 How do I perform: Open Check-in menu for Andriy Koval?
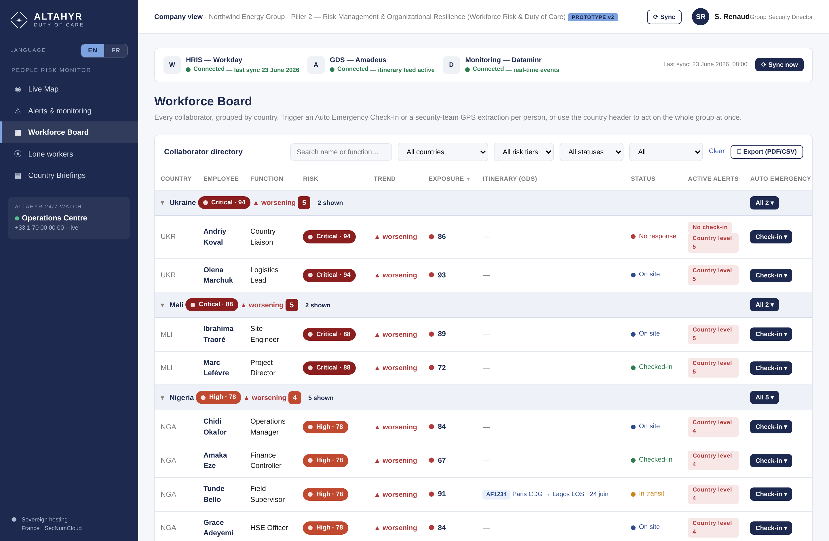pyautogui.click(x=771, y=237)
